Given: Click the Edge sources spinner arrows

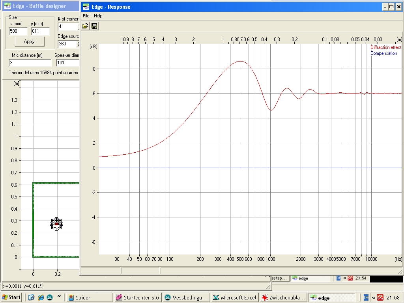Looking at the screenshot, I should click(x=78, y=44).
